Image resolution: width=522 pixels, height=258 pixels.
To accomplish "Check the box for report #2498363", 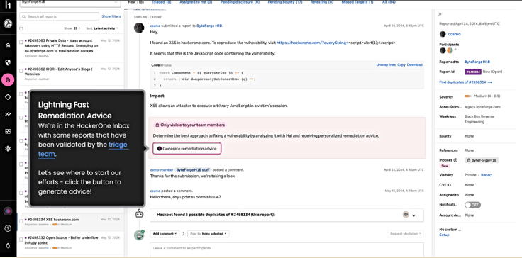I will click(x=21, y=42).
